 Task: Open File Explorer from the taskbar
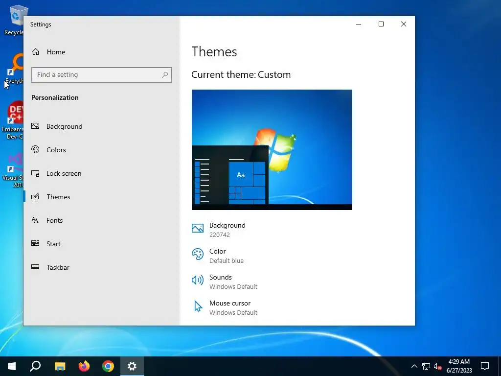pyautogui.click(x=60, y=366)
